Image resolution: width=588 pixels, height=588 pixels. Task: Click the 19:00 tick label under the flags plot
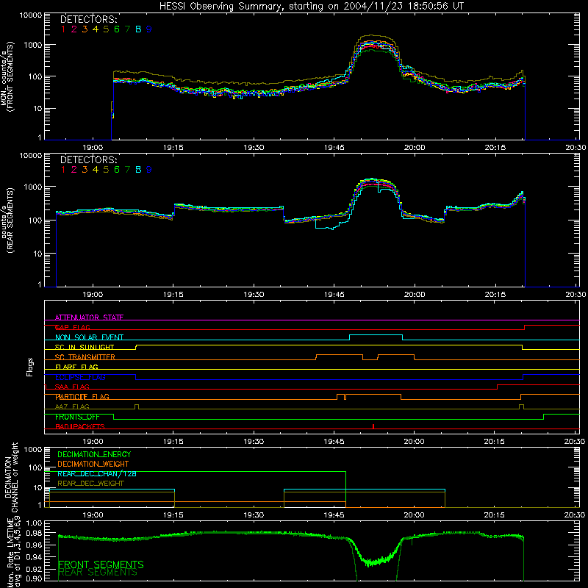93,442
